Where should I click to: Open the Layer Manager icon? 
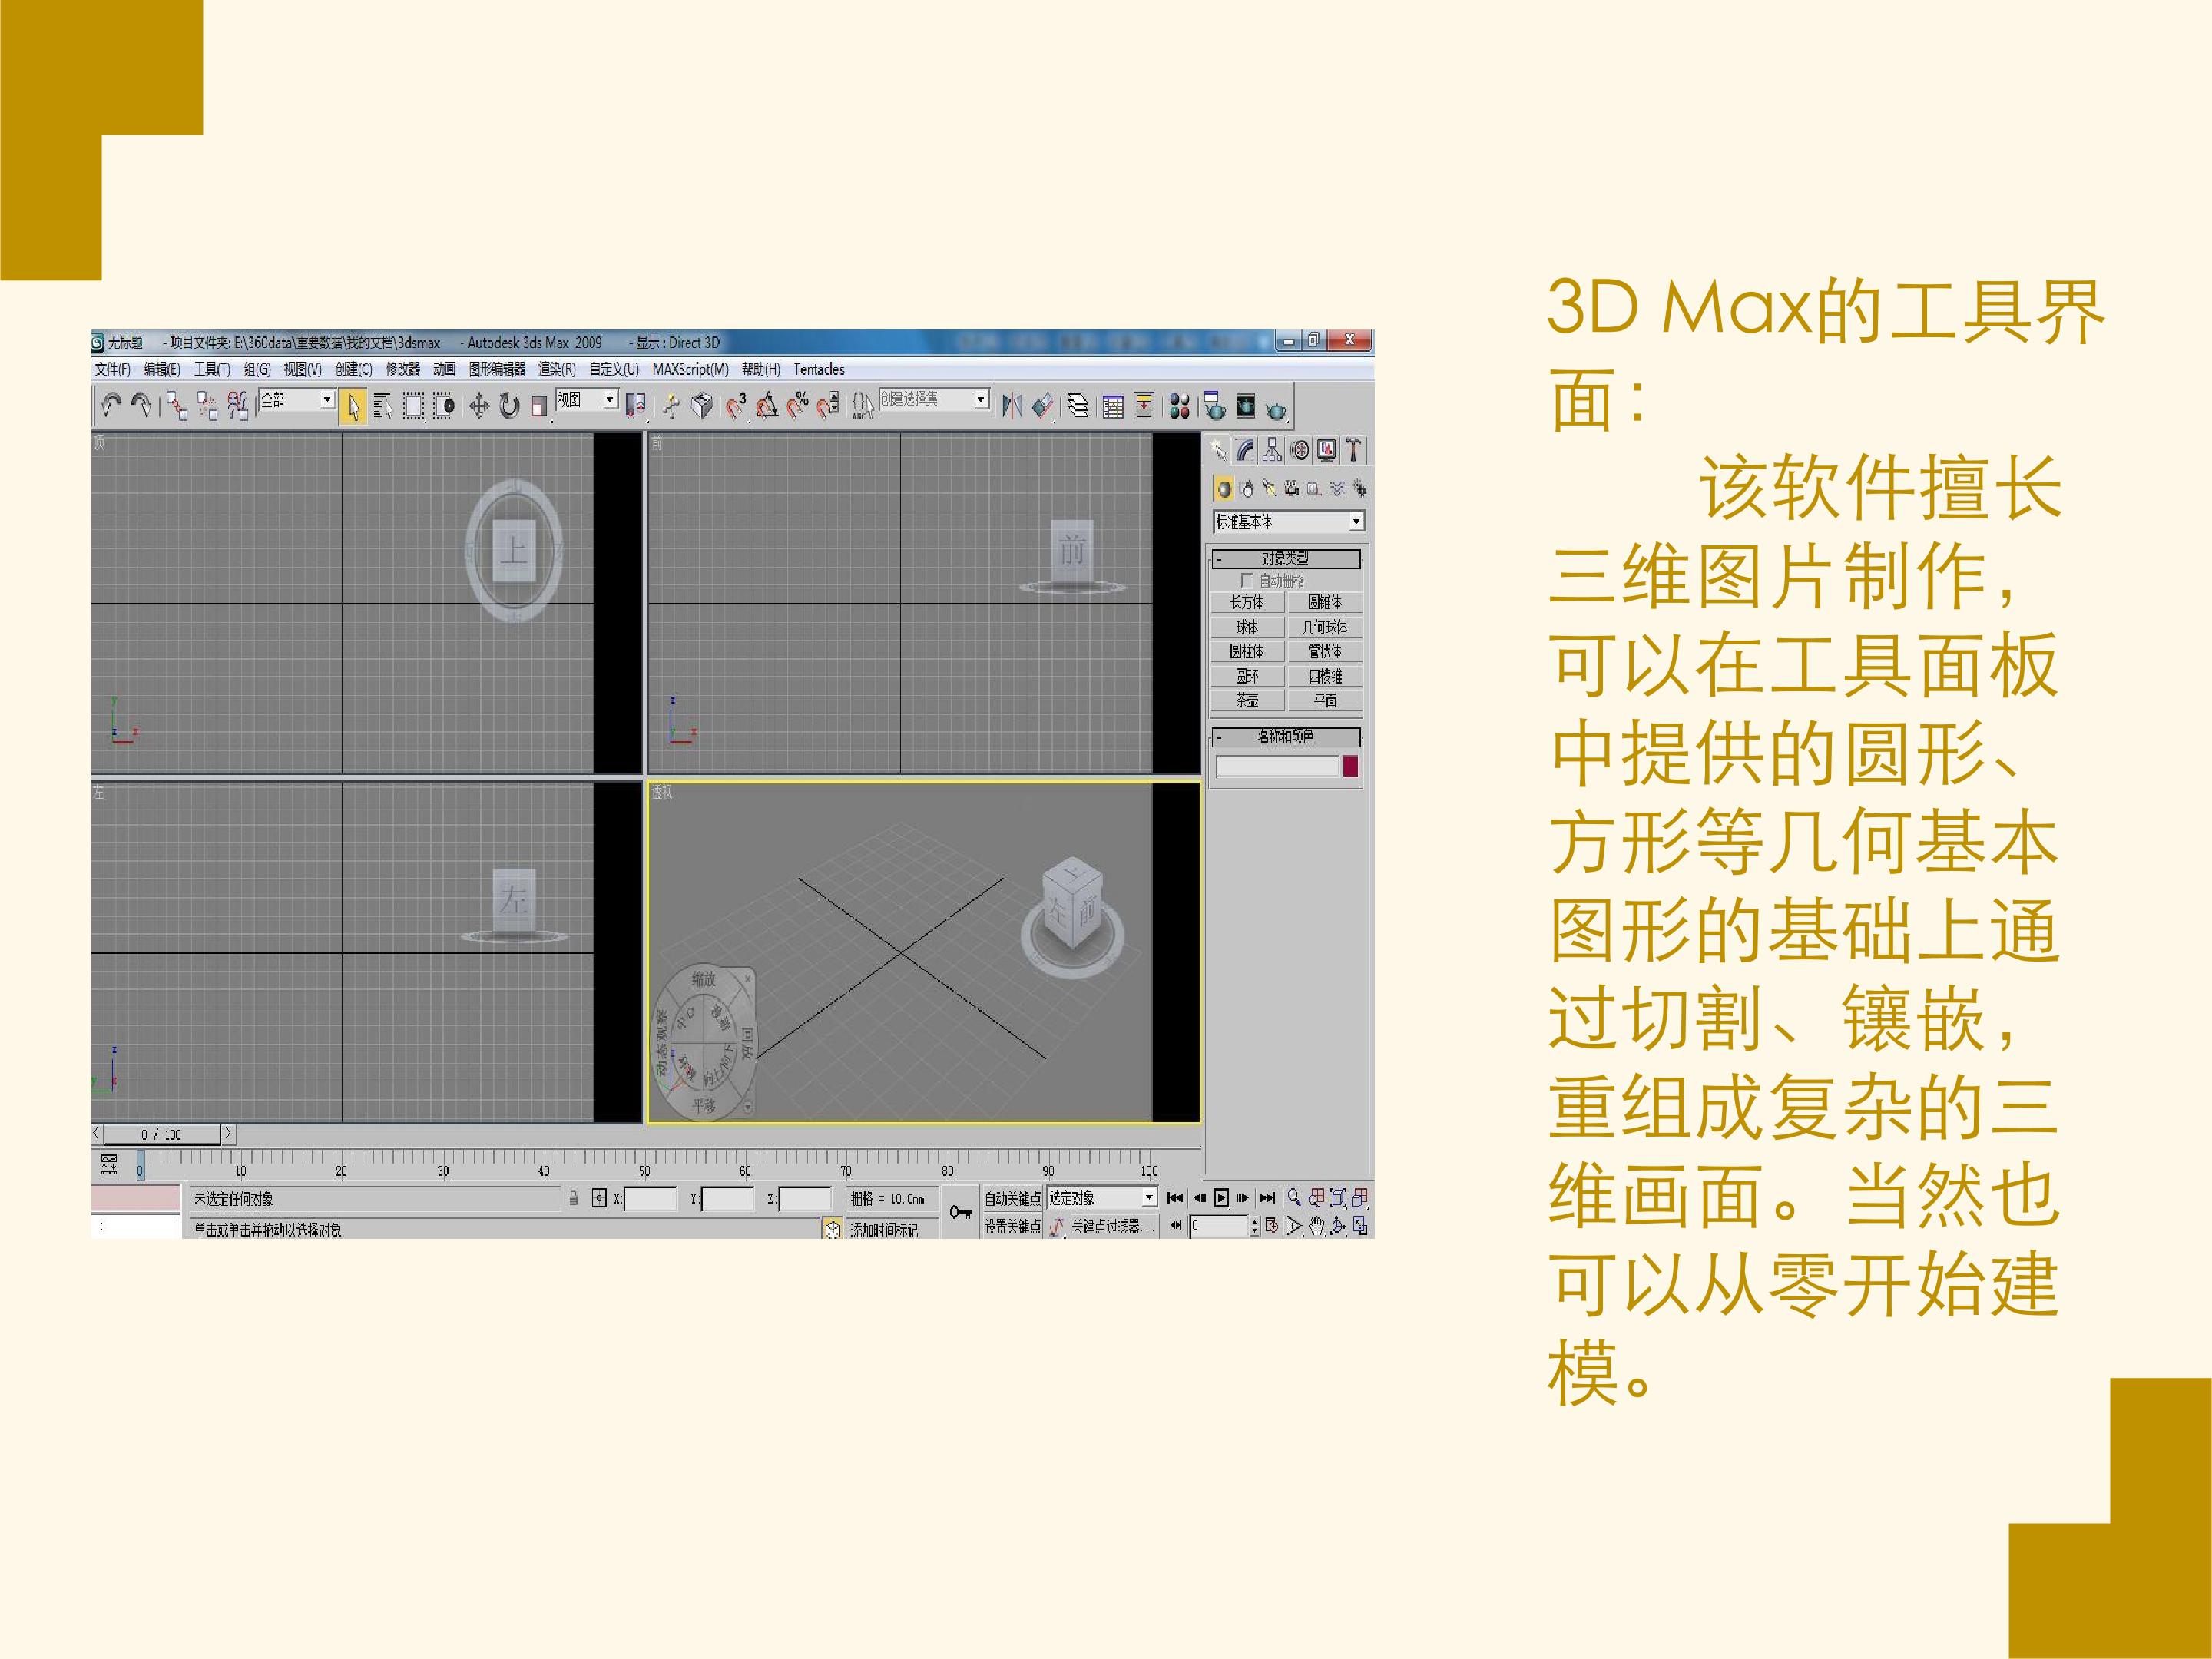[x=1078, y=406]
